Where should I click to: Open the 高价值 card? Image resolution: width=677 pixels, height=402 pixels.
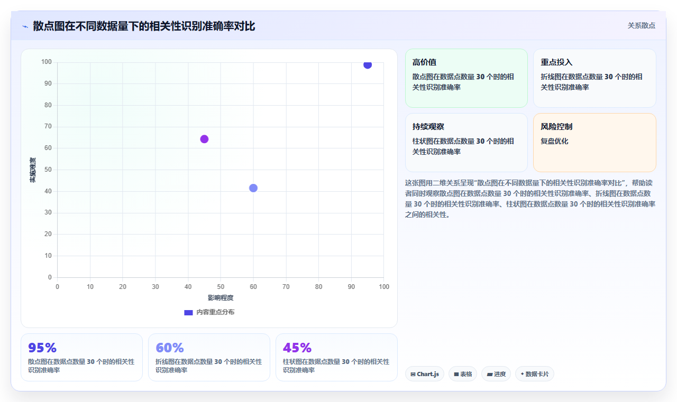click(x=466, y=78)
